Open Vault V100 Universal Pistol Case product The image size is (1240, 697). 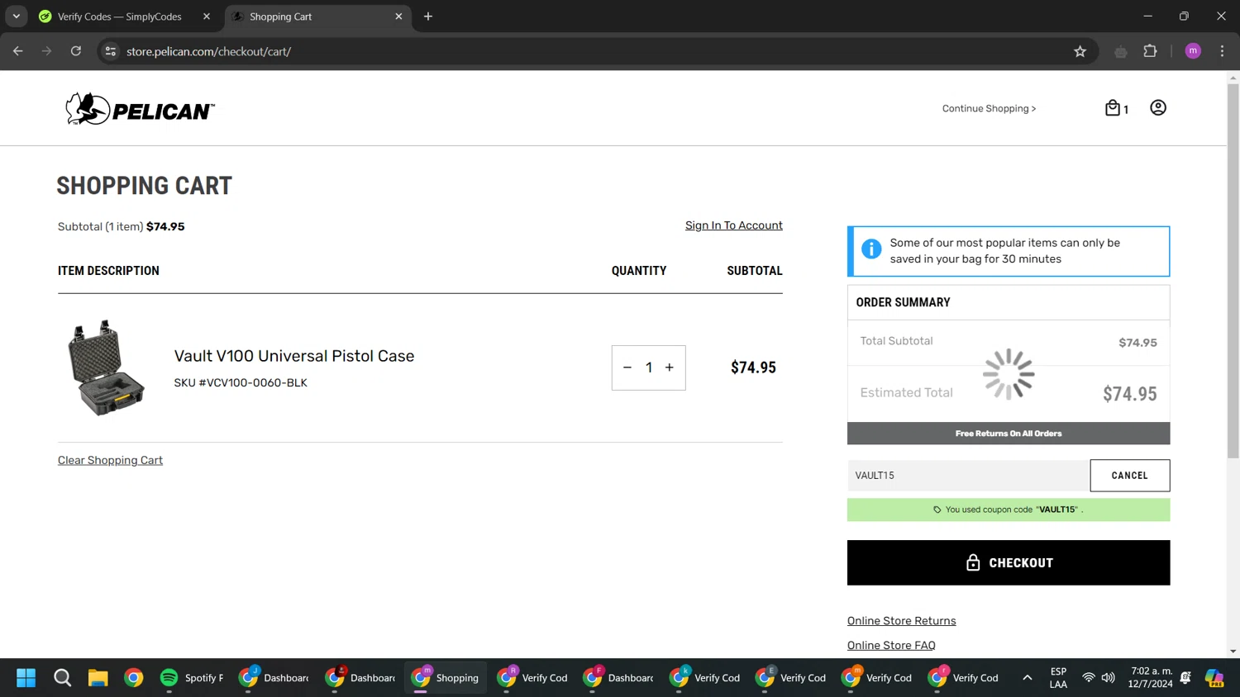point(294,356)
